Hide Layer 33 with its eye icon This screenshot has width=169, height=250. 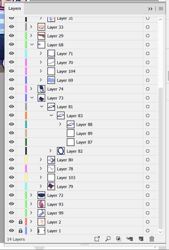point(12,27)
